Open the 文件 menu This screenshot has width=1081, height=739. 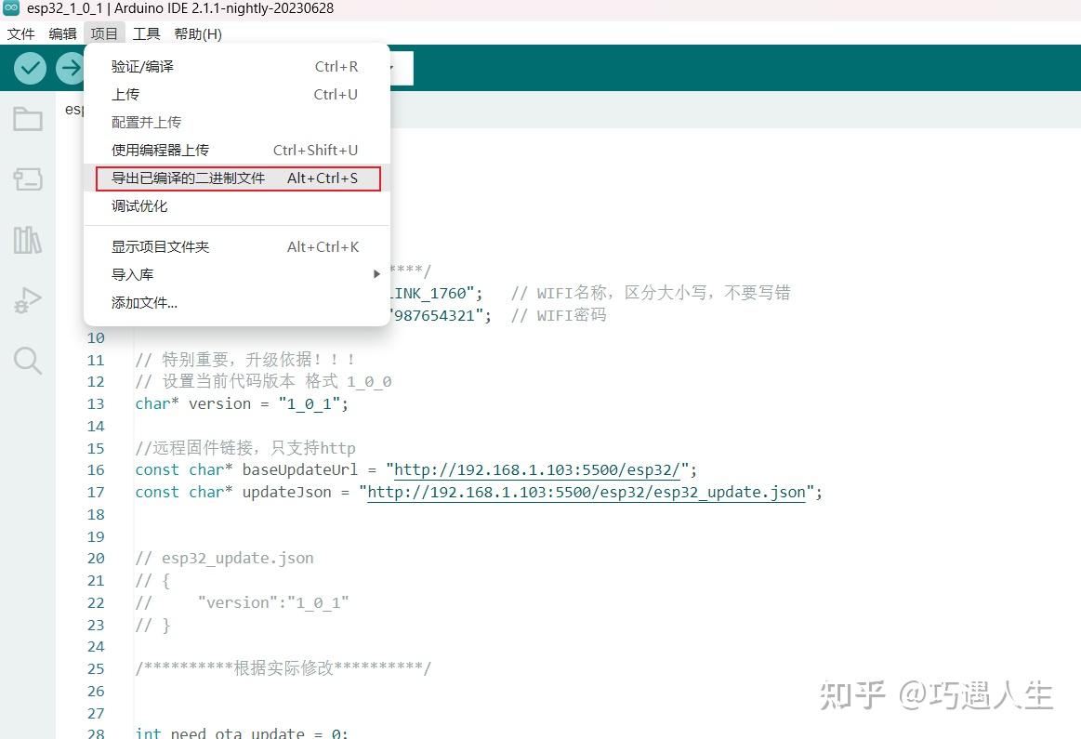click(20, 33)
